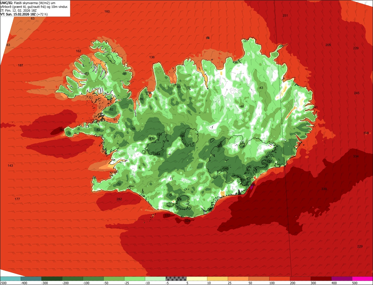Pick the yellow-orange legend swatch for 10 to 25
Image resolution: width=373 pixels, height=285 pixels.
[217, 279]
